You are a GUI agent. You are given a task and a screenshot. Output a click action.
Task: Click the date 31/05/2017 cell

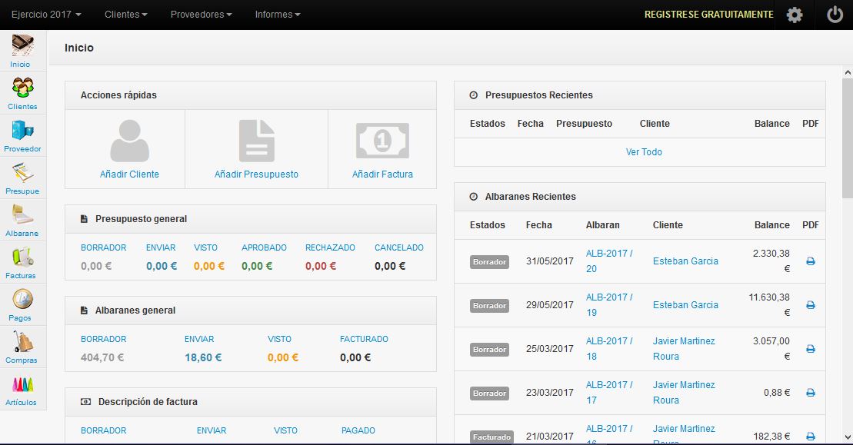click(x=549, y=261)
